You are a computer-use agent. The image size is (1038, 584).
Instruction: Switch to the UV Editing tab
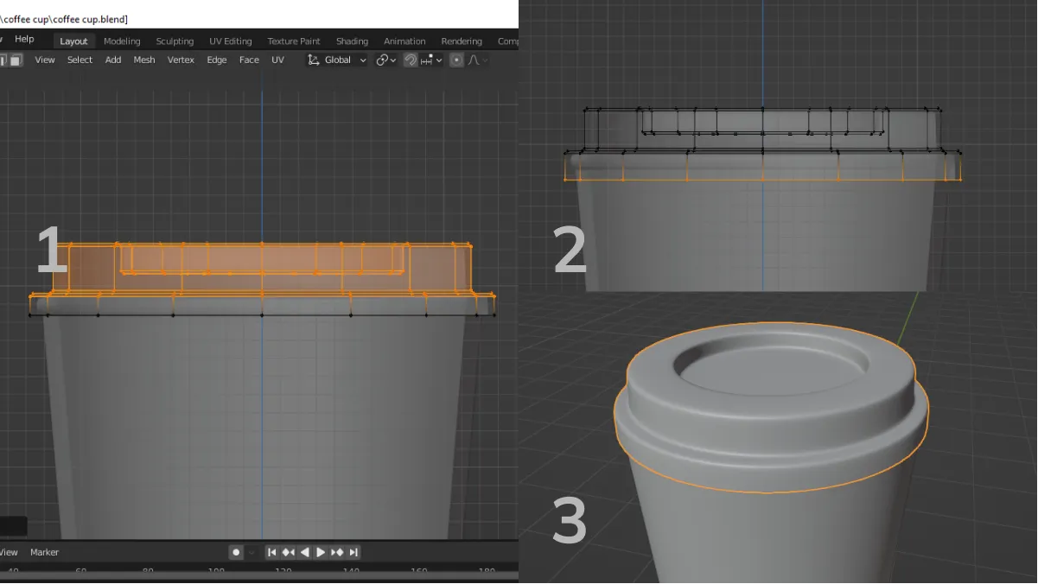[230, 41]
